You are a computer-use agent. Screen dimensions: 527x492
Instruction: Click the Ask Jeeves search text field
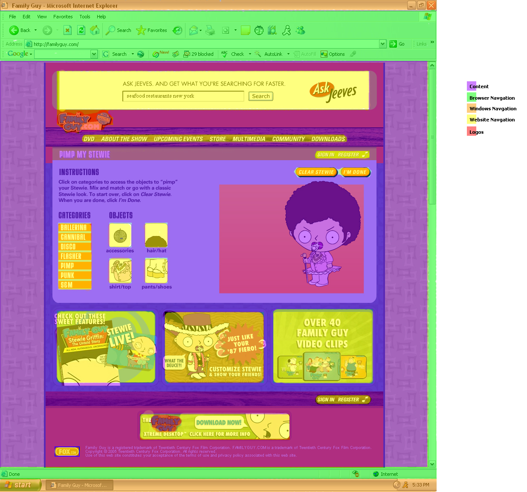(183, 96)
